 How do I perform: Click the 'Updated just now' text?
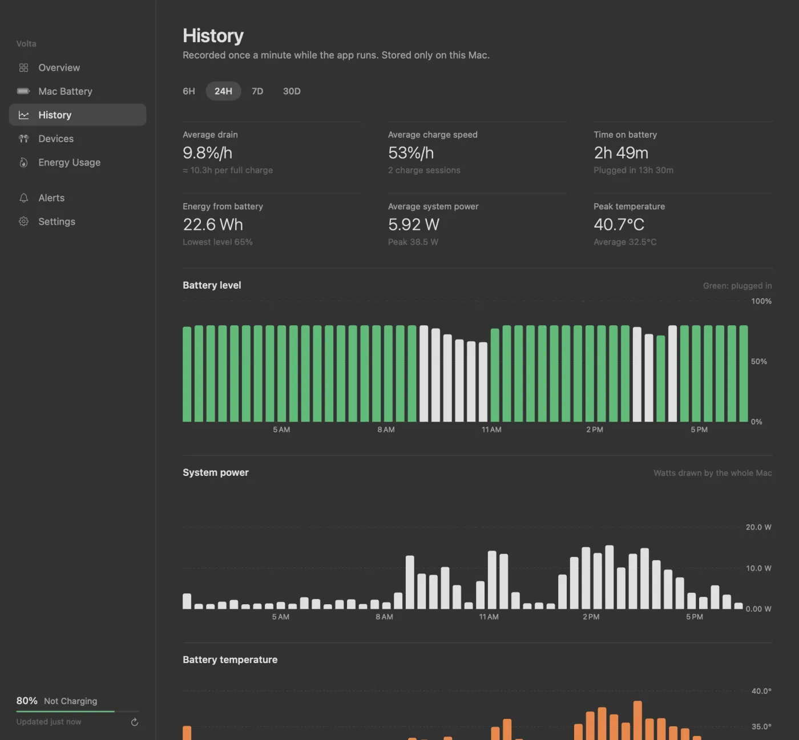click(x=49, y=722)
